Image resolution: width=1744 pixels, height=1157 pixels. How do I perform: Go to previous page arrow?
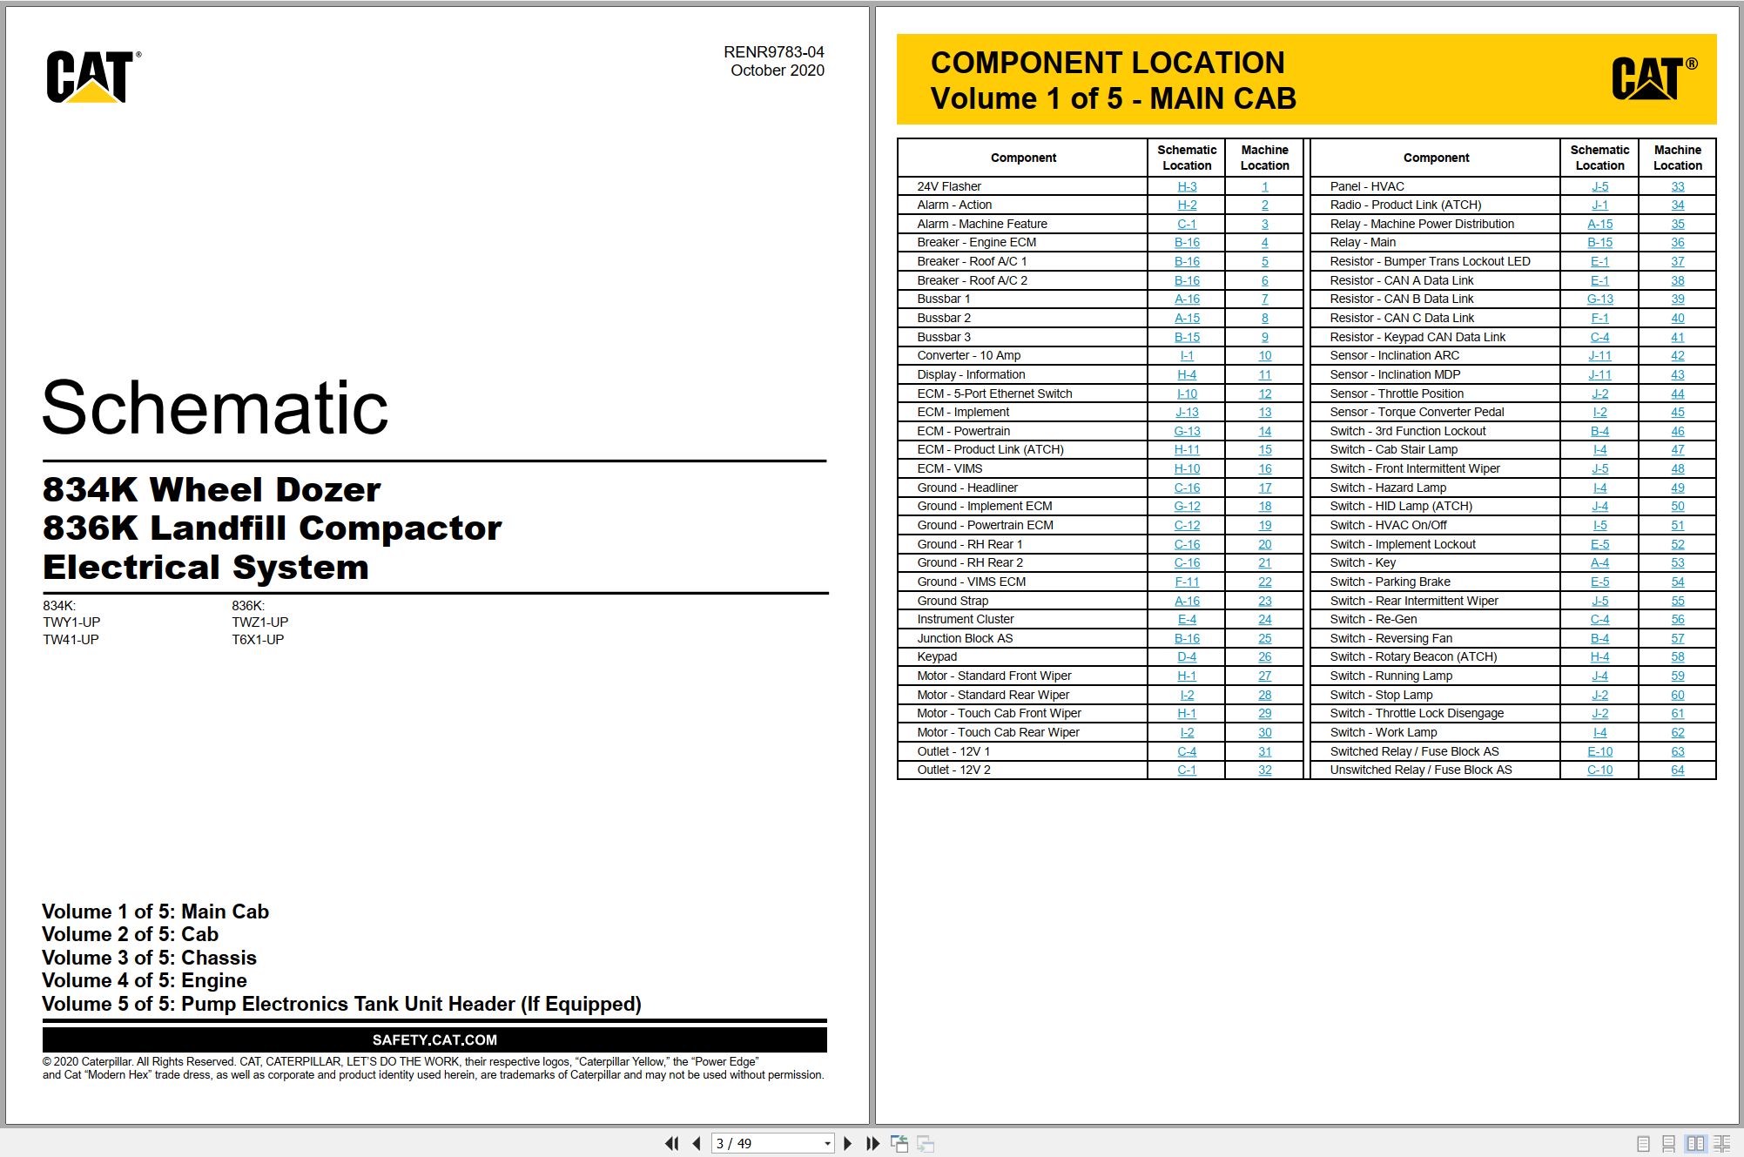tap(696, 1143)
